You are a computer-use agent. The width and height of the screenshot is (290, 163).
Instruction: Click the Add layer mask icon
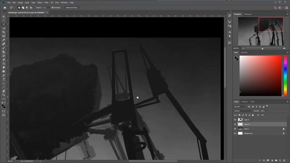[x=268, y=160]
